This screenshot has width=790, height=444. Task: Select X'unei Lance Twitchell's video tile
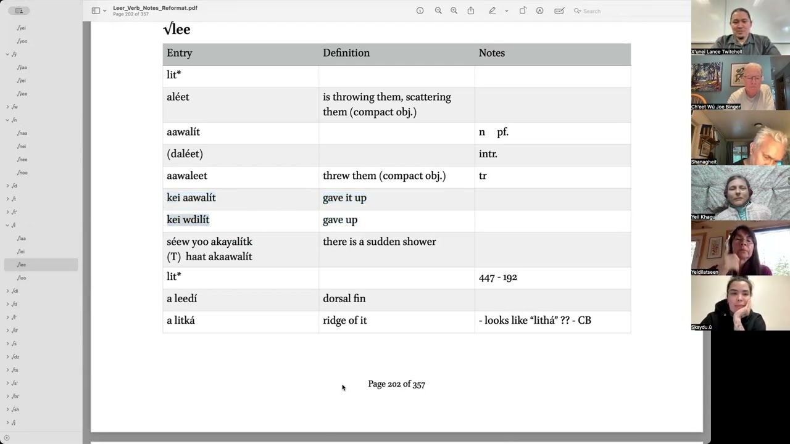pyautogui.click(x=740, y=28)
